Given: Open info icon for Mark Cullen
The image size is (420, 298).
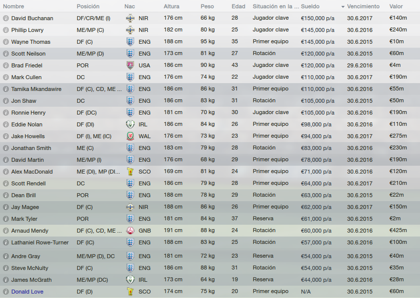Looking at the screenshot, I should (x=5, y=77).
